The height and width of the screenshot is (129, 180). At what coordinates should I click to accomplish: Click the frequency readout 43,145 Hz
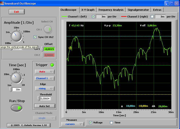pos(78,25)
